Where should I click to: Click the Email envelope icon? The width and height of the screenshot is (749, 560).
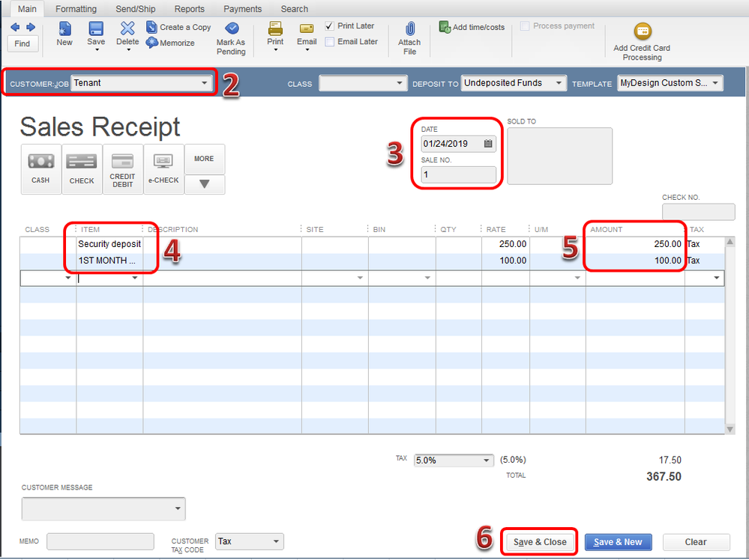pyautogui.click(x=307, y=28)
